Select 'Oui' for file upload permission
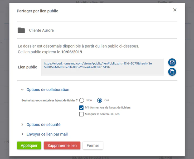Viewport: 194px width, 159px height. pos(100,100)
